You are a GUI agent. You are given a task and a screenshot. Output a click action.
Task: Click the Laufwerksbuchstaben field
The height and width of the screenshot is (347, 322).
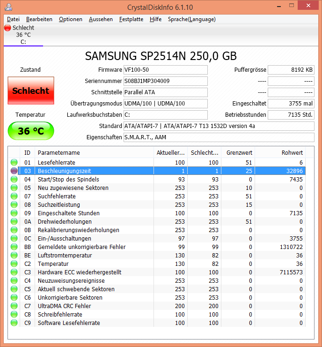coord(165,115)
